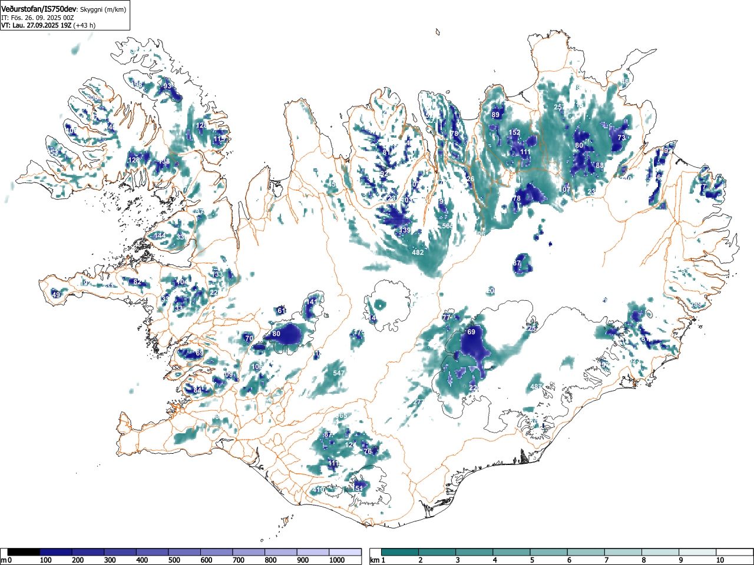Click the 565 visibility value on map
This screenshot has width=754, height=565.
pos(448,226)
